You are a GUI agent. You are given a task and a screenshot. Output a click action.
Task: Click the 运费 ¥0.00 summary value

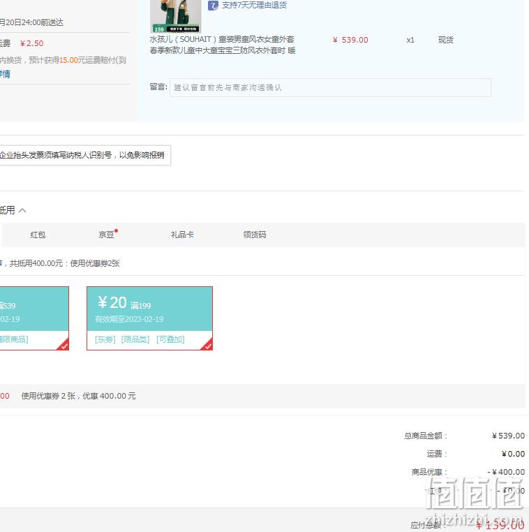tap(513, 454)
